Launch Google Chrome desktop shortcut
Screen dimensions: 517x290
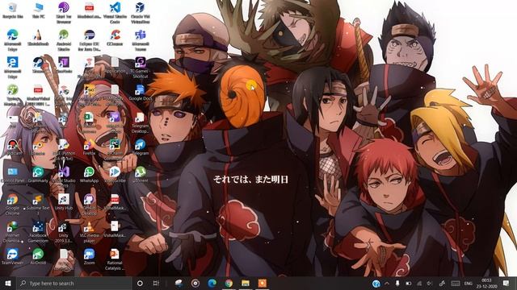[12, 205]
